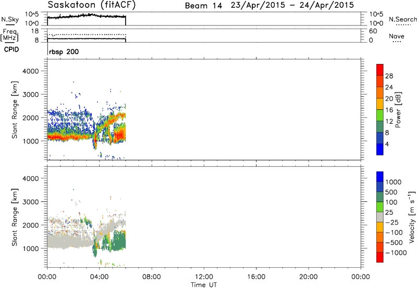The width and height of the screenshot is (417, 288).
Task: Click the Power [dB] color bar label
Action: click(x=398, y=110)
